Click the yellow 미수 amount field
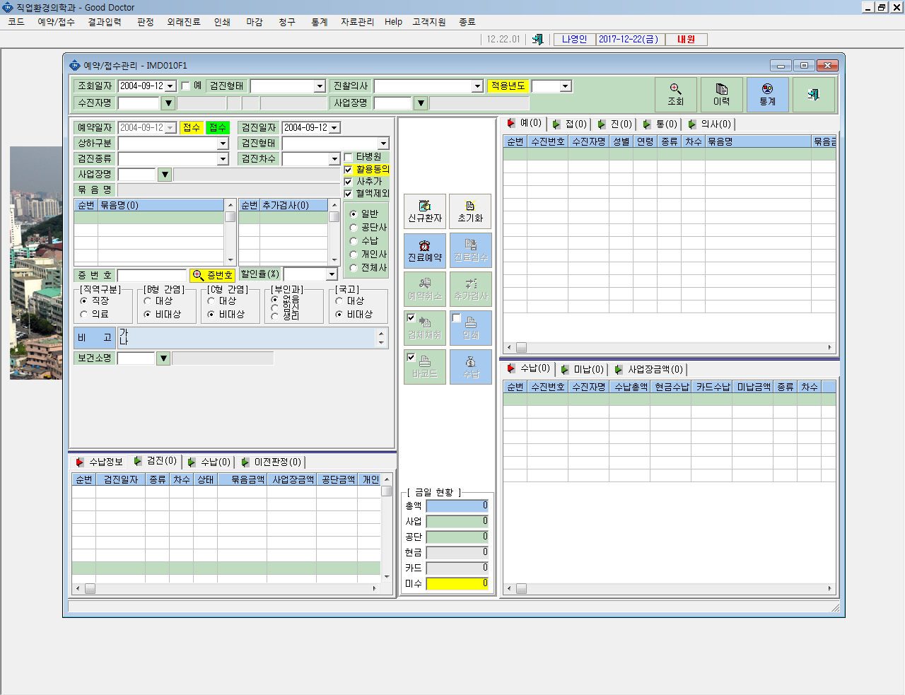The height and width of the screenshot is (695, 905). click(x=457, y=583)
